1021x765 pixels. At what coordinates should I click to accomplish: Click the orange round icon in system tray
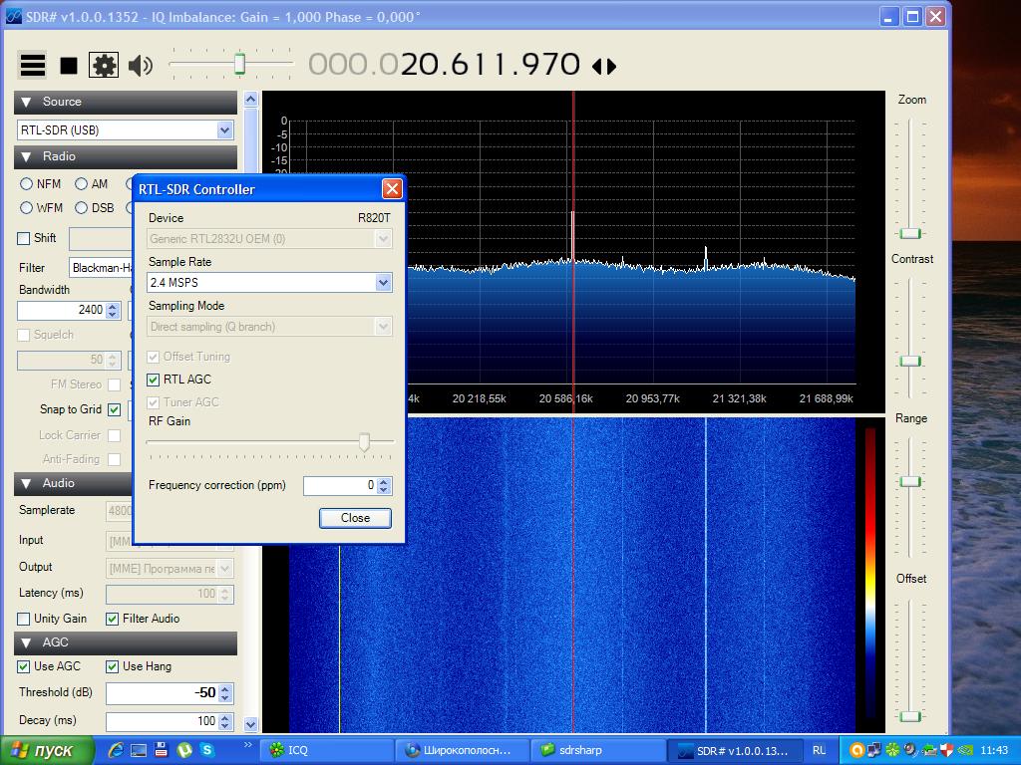(856, 751)
